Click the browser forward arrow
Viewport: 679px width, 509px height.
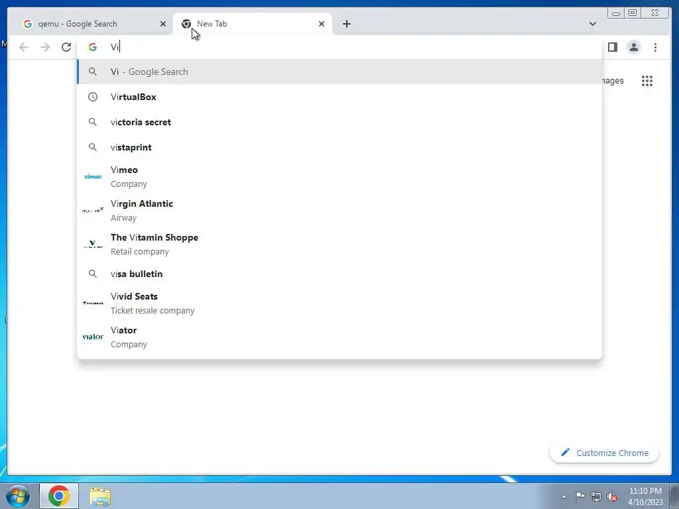point(45,47)
